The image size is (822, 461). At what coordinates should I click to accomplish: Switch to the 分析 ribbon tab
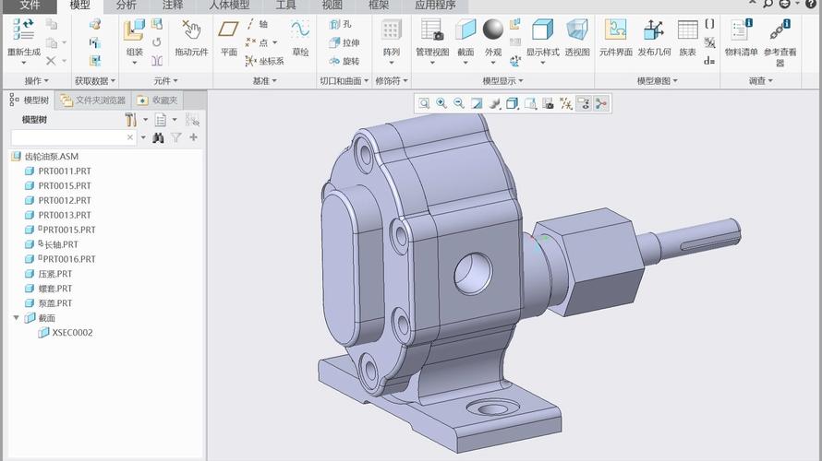click(126, 6)
